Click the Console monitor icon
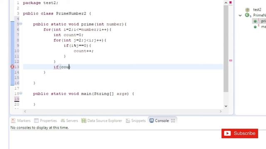Image resolution: width=266 pixels, height=149 pixels. (151, 120)
